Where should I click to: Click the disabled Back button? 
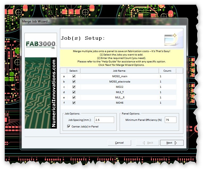click(148, 143)
